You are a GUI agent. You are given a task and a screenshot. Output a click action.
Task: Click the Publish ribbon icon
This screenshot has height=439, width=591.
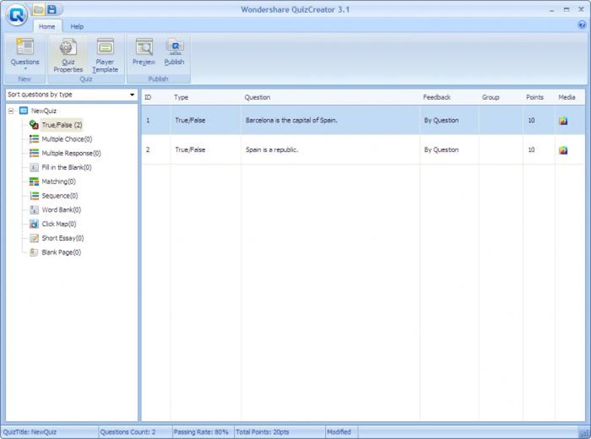tap(174, 52)
